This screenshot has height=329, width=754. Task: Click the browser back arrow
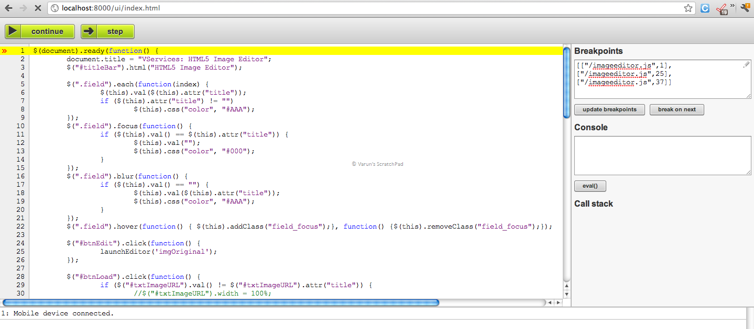[x=8, y=8]
